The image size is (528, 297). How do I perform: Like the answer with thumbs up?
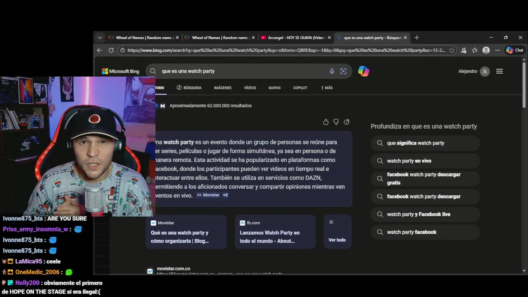(x=326, y=122)
